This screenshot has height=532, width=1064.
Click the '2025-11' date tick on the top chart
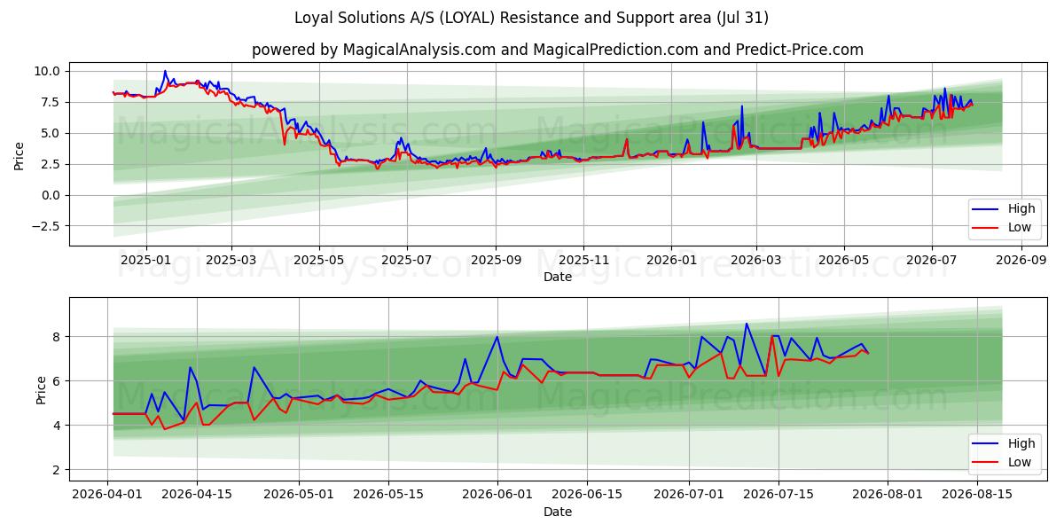[583, 261]
